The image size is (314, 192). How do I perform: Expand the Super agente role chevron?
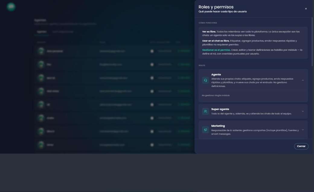303,111
